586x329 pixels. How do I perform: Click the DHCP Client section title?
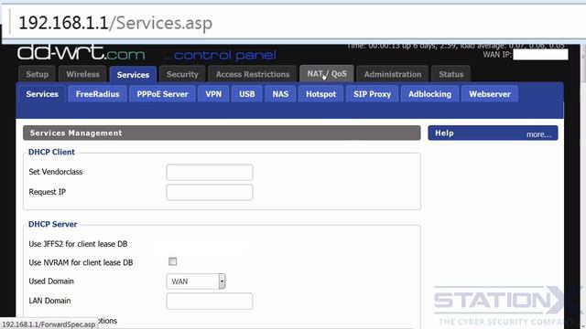(x=51, y=152)
